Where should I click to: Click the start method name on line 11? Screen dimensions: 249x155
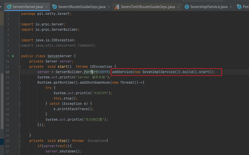[63, 67]
